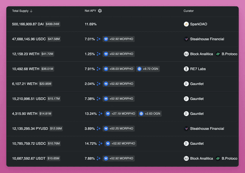Click sparkle rewards icon next to 1.25%
This screenshot has width=245, height=173.
98,54
